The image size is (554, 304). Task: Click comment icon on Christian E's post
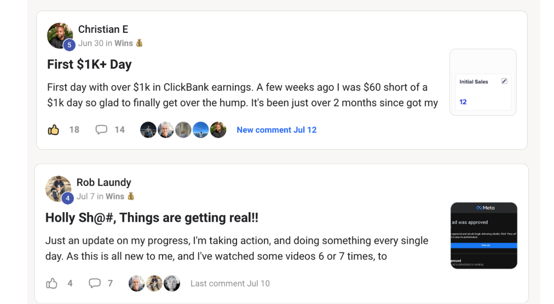pyautogui.click(x=101, y=130)
